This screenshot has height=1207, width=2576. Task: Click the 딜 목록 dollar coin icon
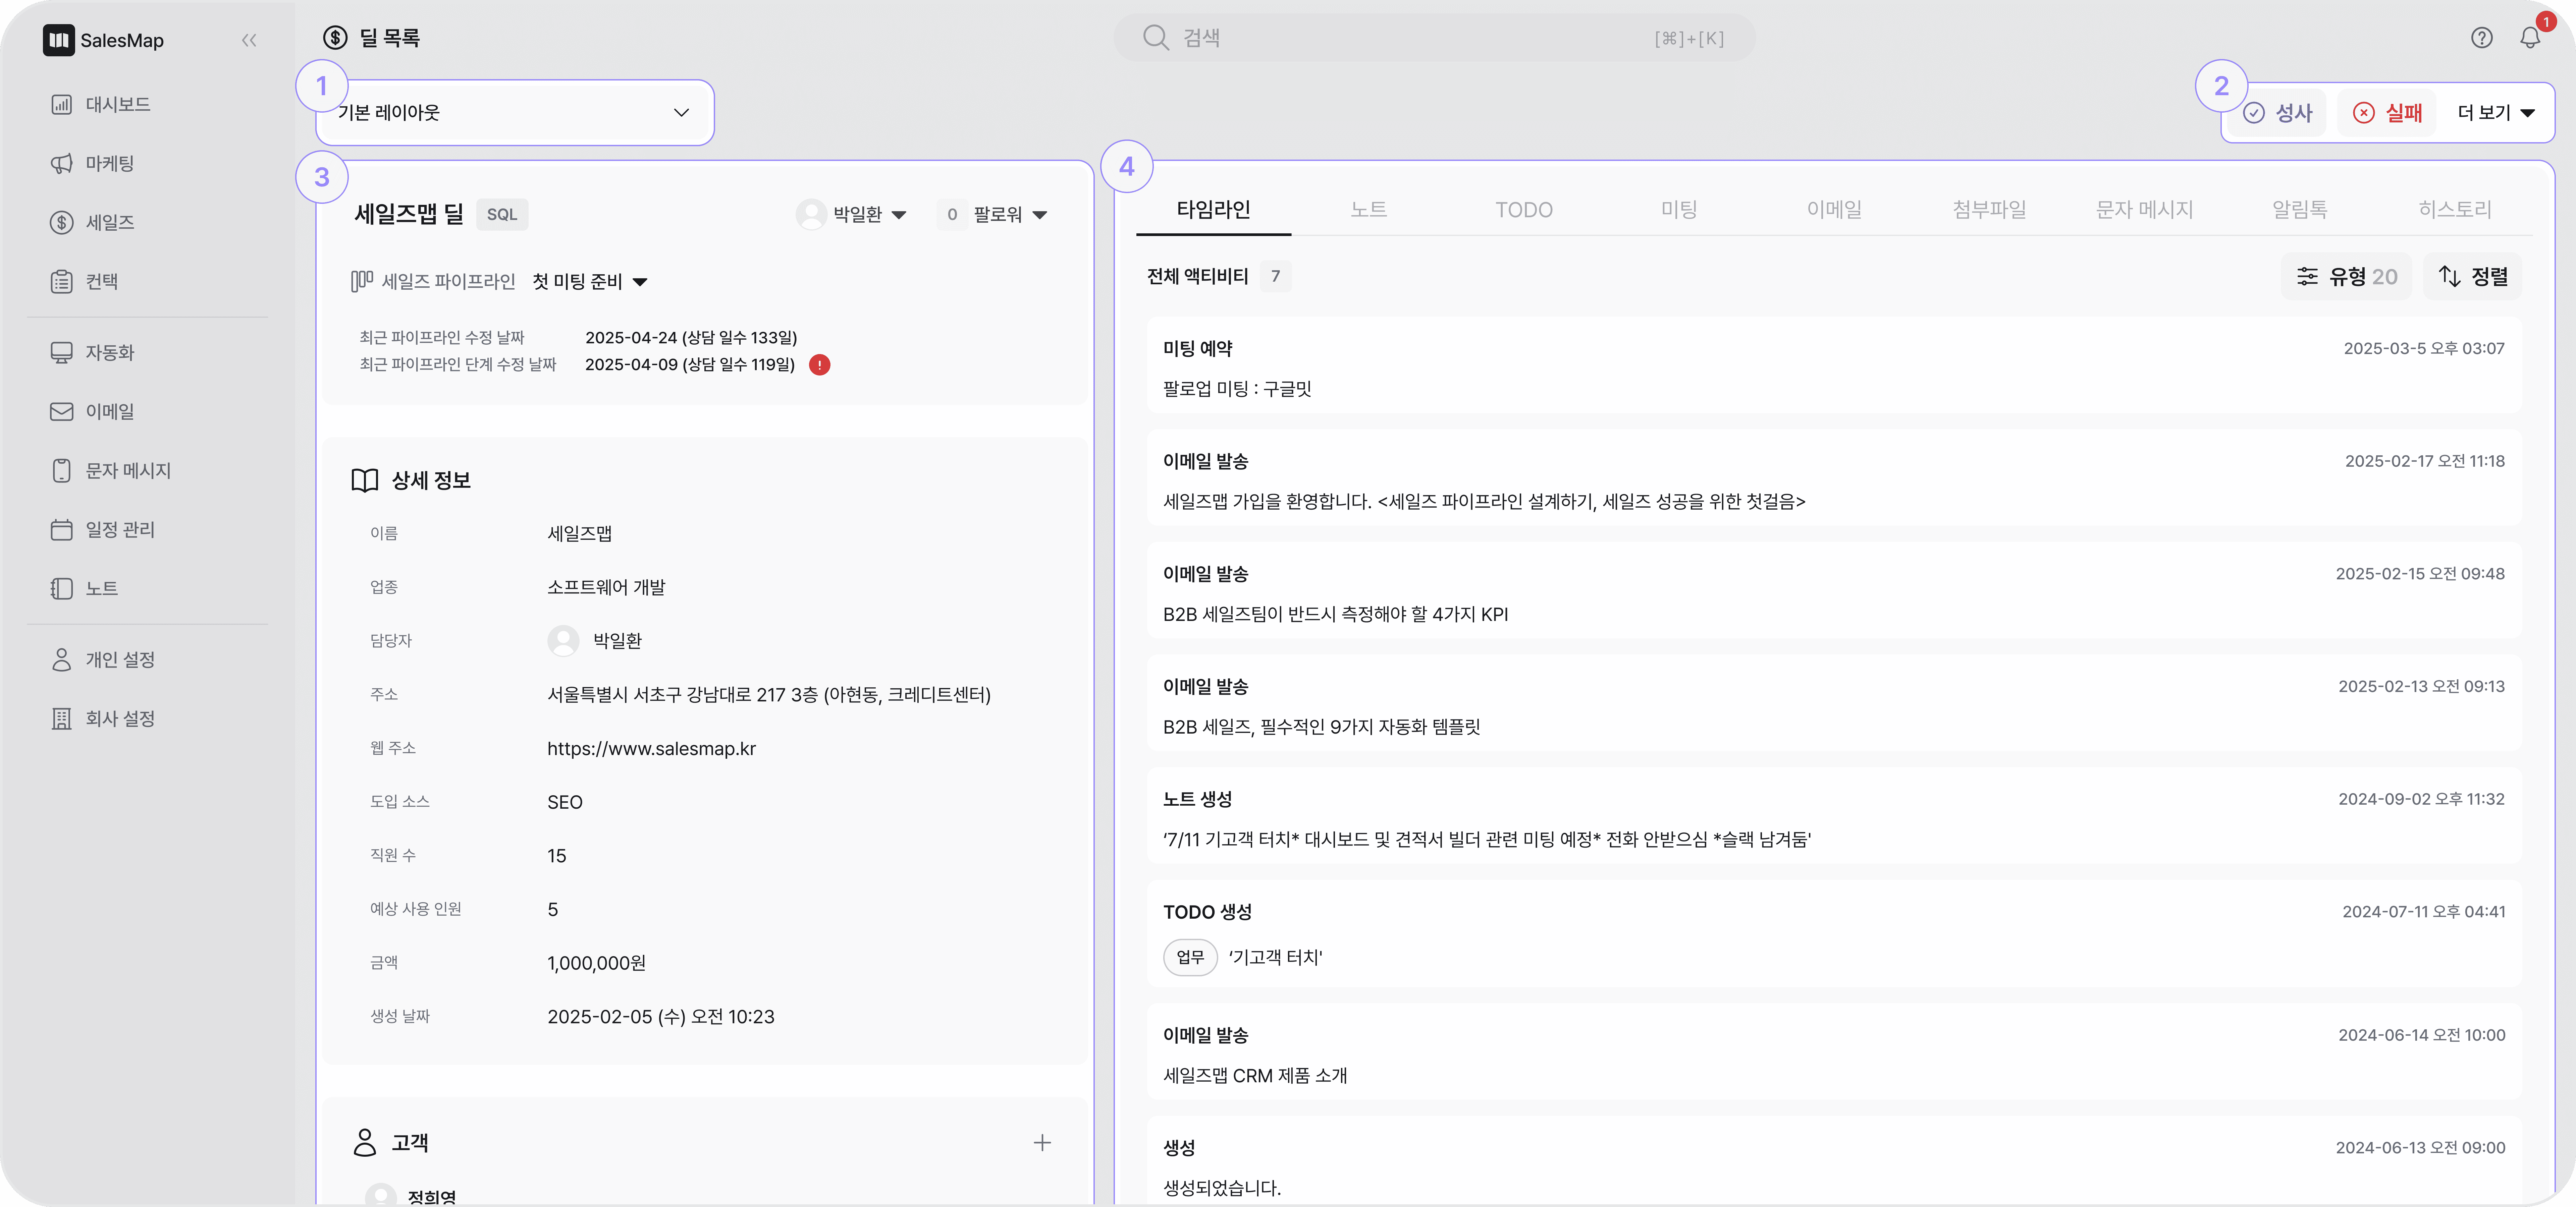(x=335, y=38)
